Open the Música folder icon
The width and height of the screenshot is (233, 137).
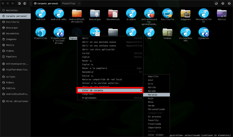[222, 13]
